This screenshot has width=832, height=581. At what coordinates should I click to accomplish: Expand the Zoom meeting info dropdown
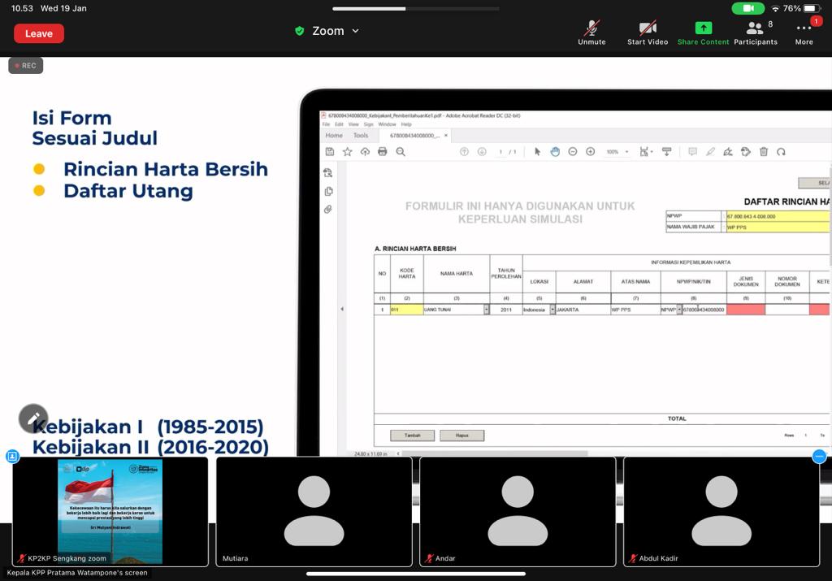point(328,31)
